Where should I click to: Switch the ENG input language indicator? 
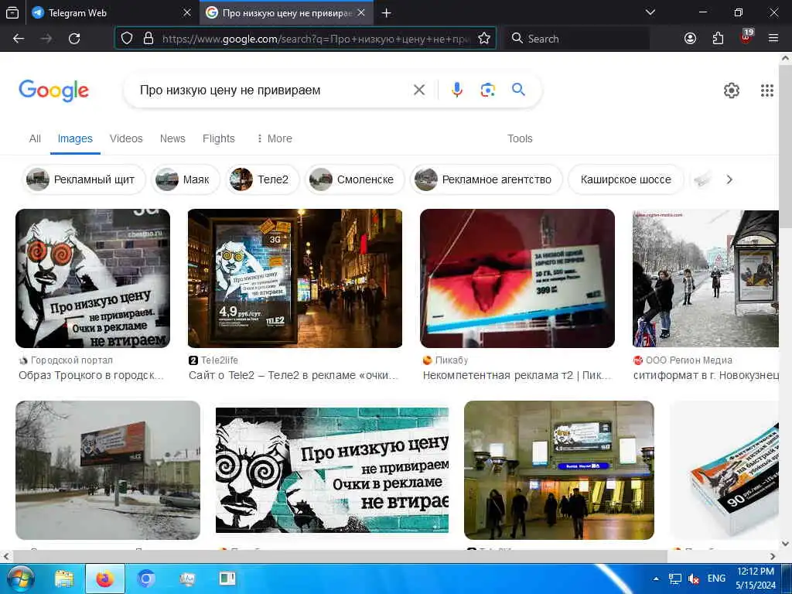point(716,579)
